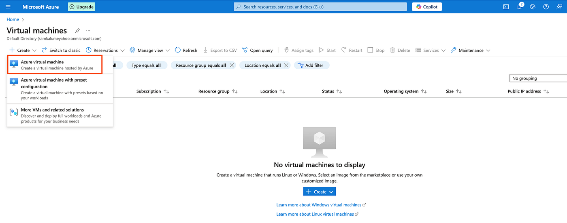Screen dimensions: 567x223
Task: Click the Default Directory text
Action: tap(54, 39)
